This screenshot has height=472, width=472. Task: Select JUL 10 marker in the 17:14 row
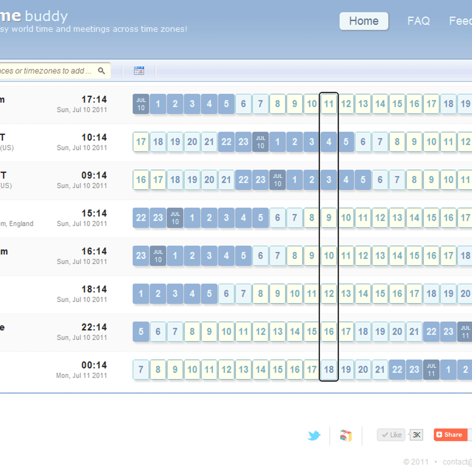pyautogui.click(x=141, y=104)
